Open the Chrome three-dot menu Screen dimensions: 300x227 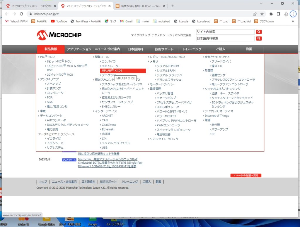tap(293, 14)
